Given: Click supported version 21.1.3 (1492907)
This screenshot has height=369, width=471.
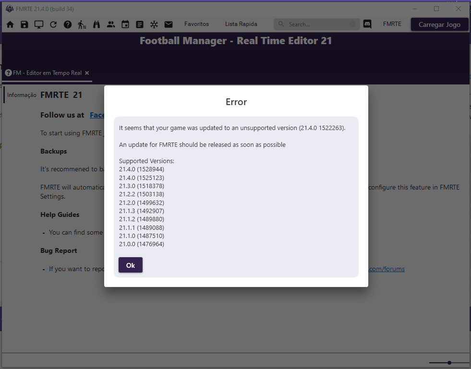Looking at the screenshot, I should pos(142,211).
